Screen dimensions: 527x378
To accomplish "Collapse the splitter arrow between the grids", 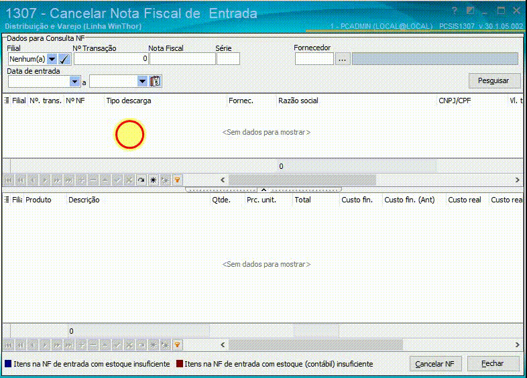I will click(x=264, y=190).
